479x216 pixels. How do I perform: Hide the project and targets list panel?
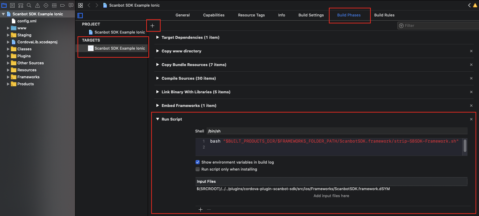tap(80, 15)
